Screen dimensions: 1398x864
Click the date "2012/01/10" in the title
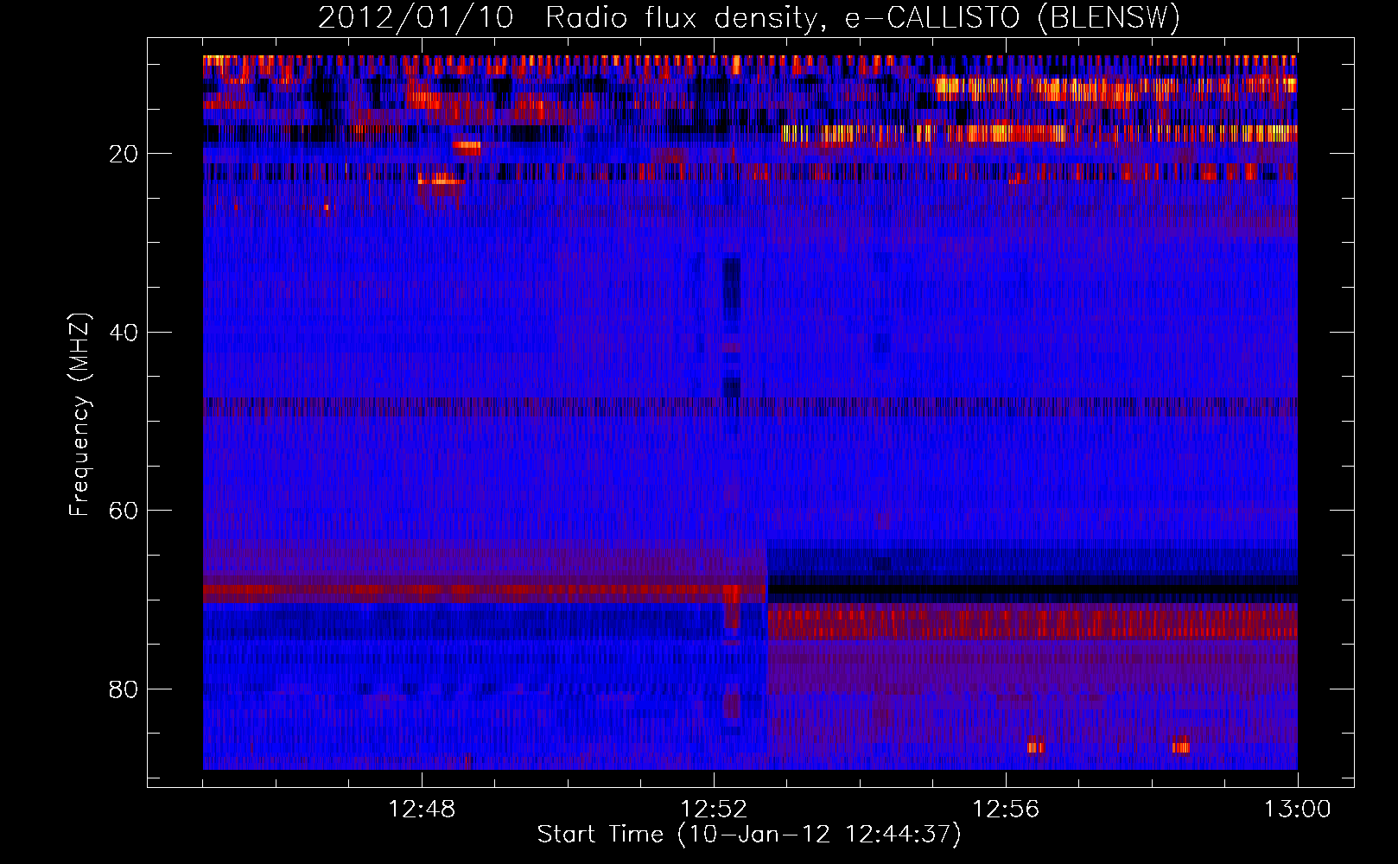coord(416,17)
